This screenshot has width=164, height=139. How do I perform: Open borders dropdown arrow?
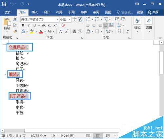[101, 31]
